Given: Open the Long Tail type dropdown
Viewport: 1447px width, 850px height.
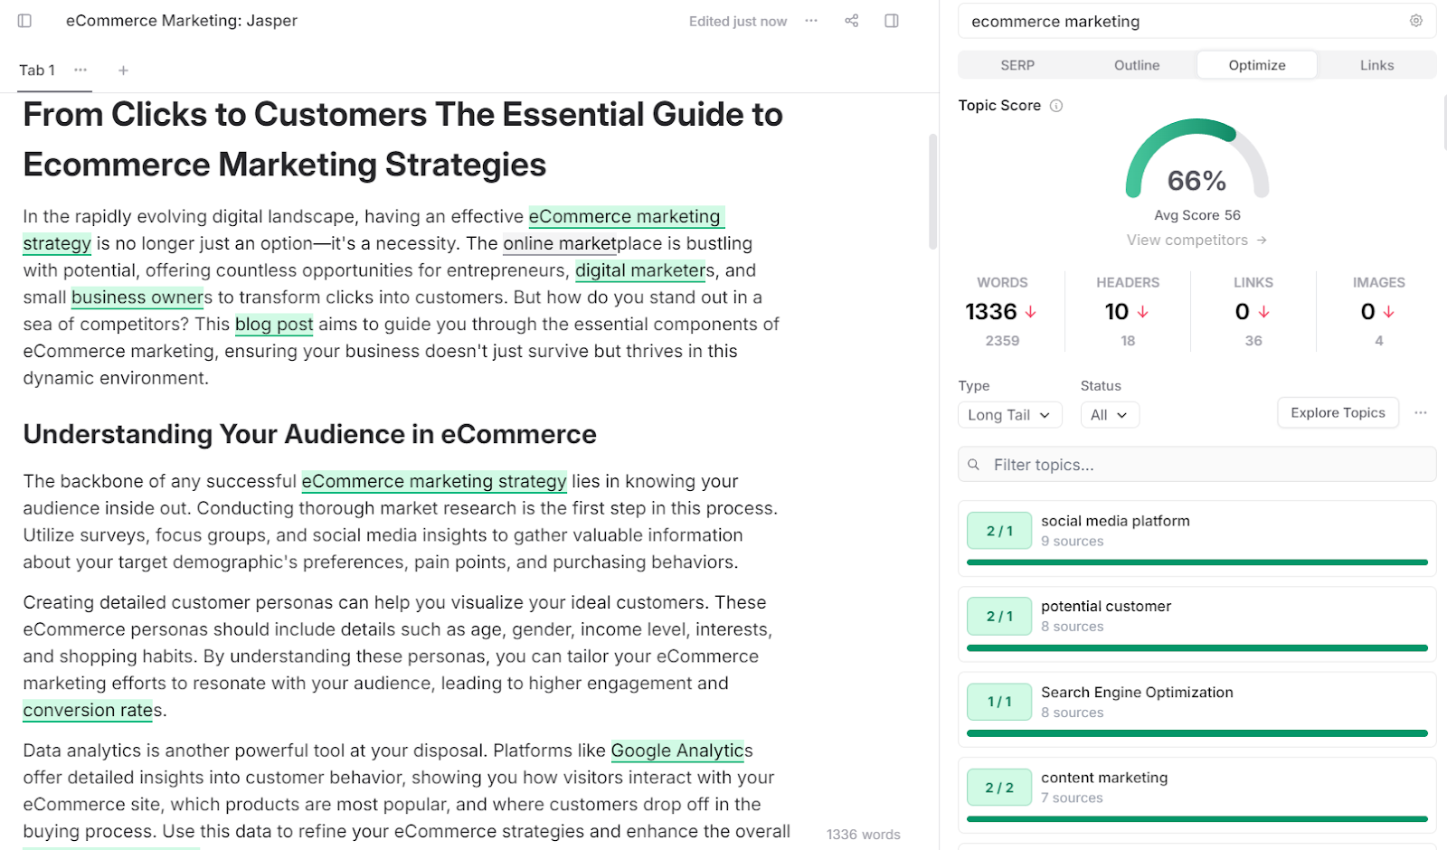Looking at the screenshot, I should (x=1009, y=415).
